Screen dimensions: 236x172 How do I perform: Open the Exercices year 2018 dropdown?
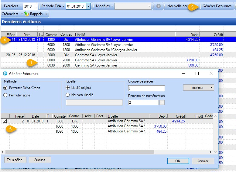pos(36,6)
